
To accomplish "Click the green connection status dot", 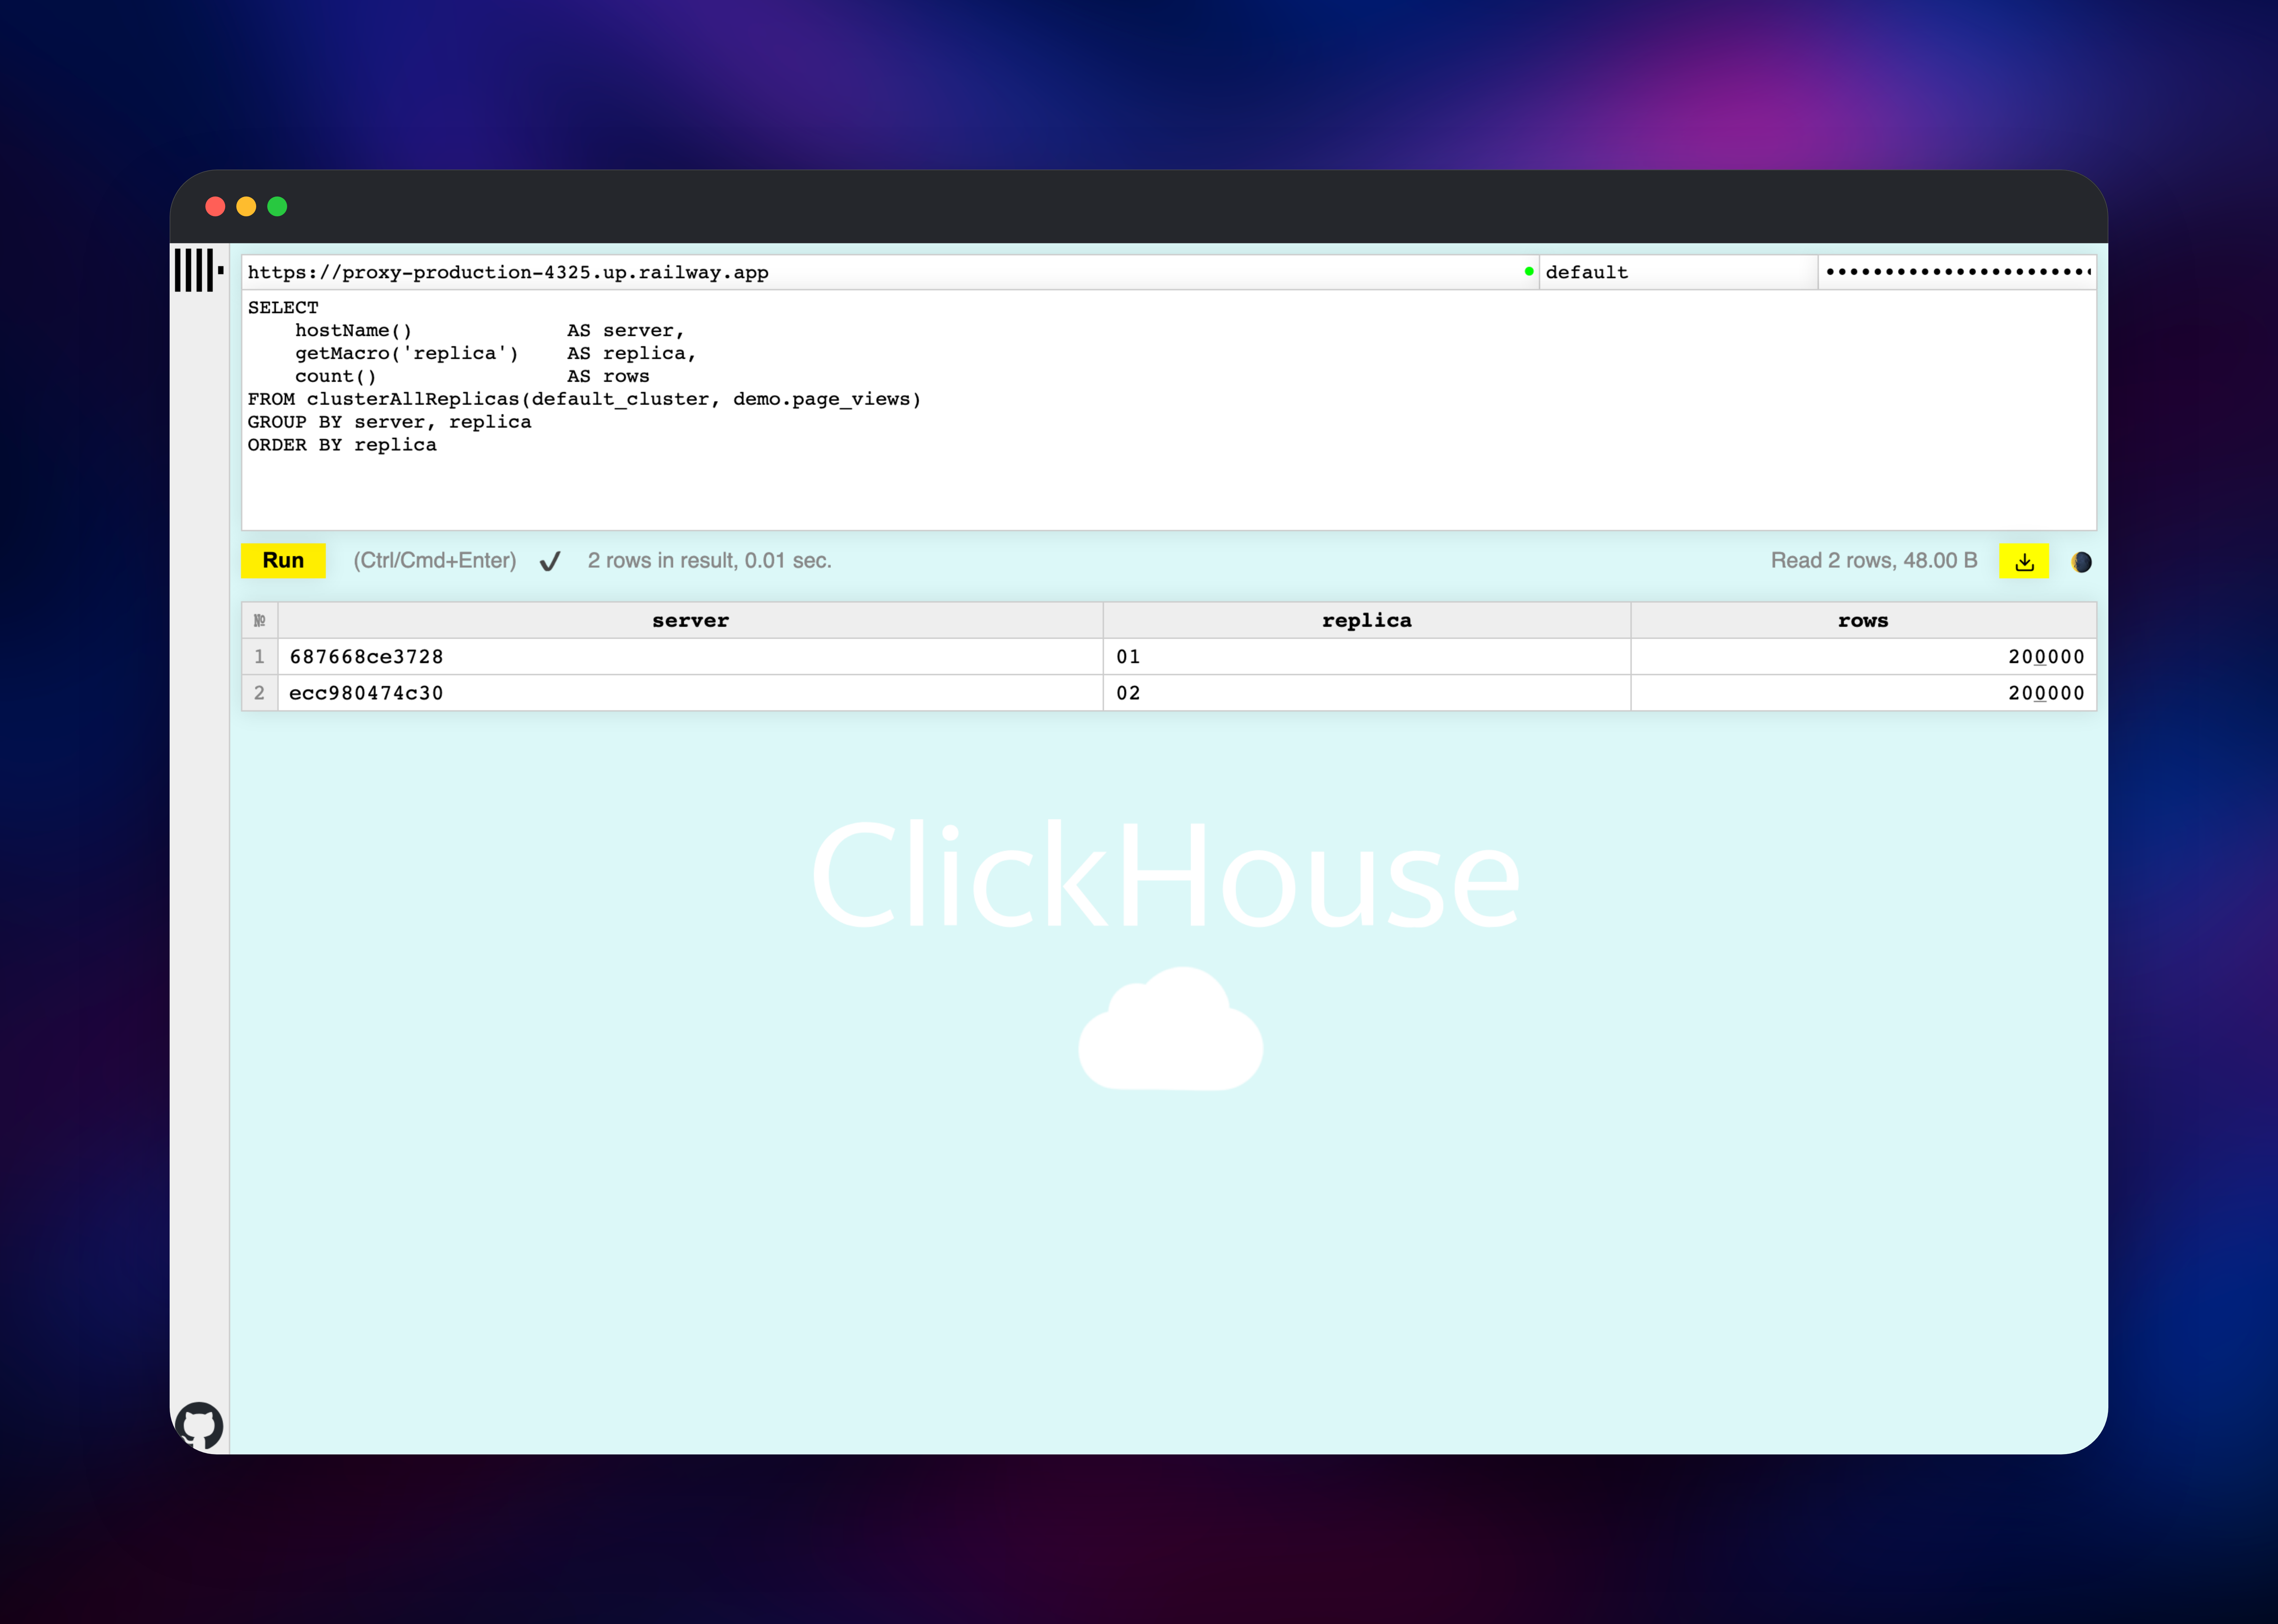I will (x=1529, y=271).
